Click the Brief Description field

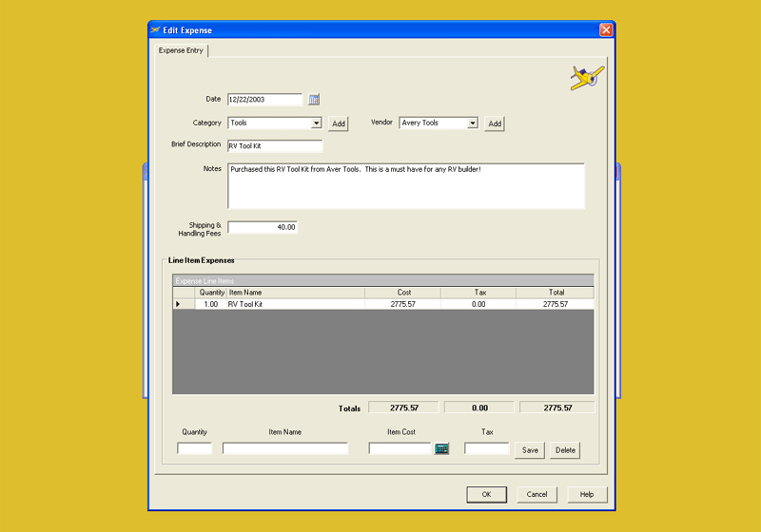pyautogui.click(x=274, y=146)
